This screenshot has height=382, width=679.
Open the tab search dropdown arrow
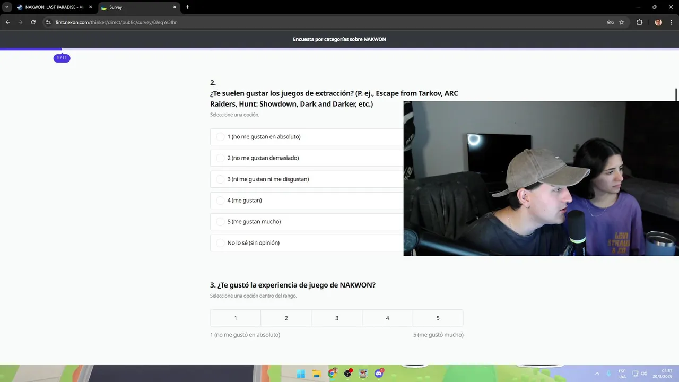tap(7, 7)
